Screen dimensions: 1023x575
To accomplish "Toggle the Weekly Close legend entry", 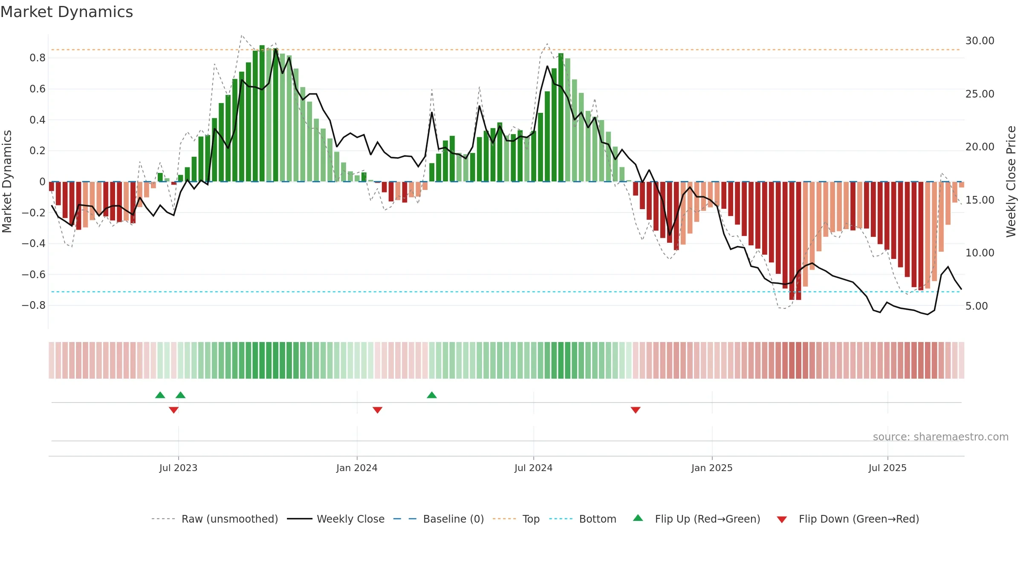I will [x=335, y=519].
